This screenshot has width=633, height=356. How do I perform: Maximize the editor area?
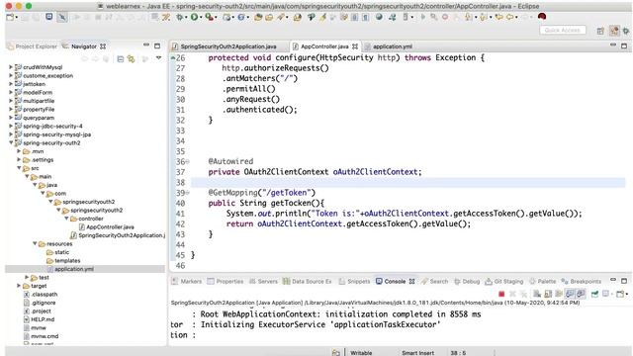(x=624, y=46)
